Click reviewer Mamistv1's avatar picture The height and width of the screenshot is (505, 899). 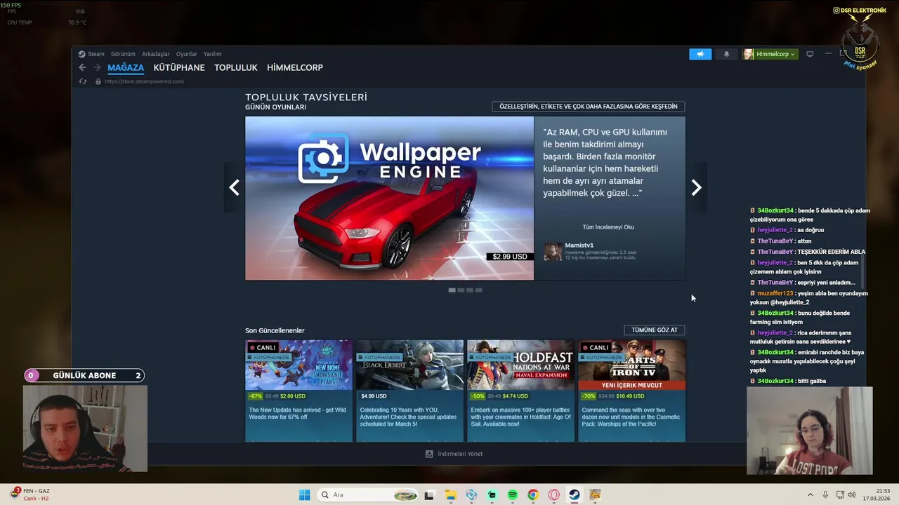[553, 252]
